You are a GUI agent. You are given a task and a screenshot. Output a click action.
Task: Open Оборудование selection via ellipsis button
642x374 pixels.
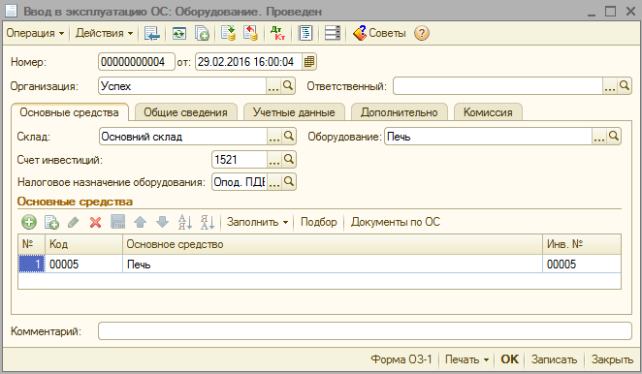599,137
